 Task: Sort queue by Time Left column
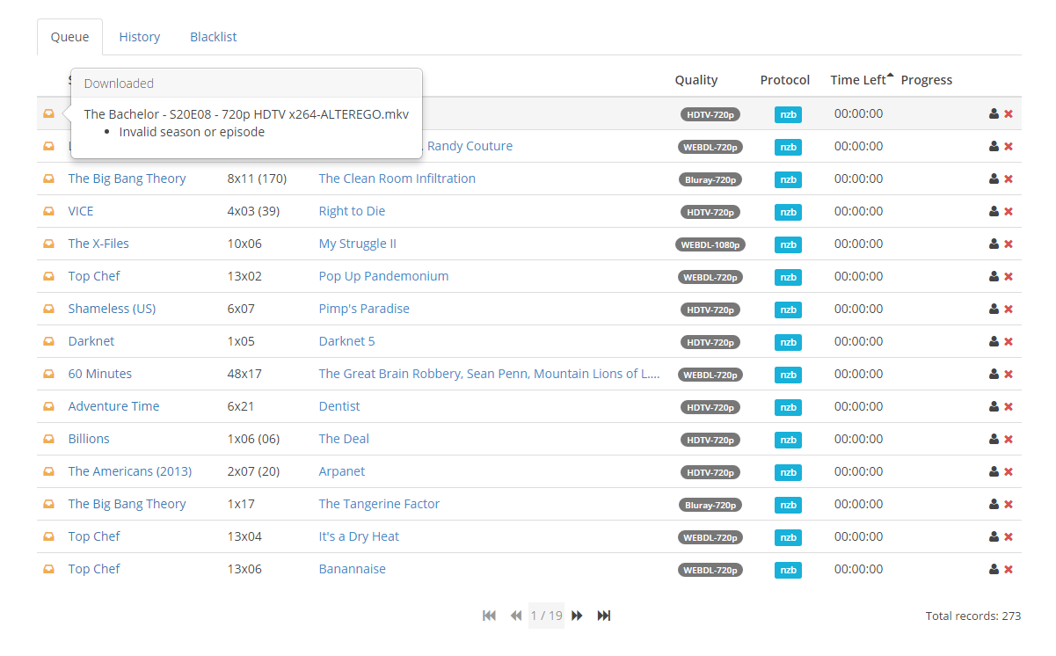(858, 80)
